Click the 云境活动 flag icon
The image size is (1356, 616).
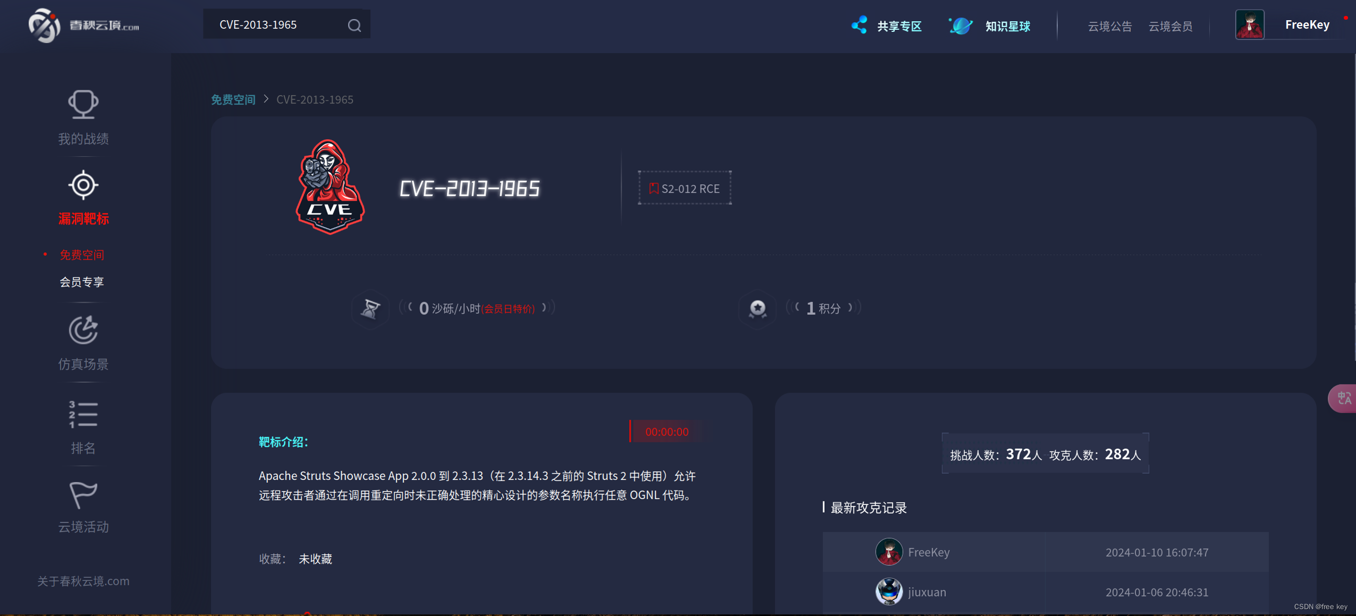click(83, 494)
